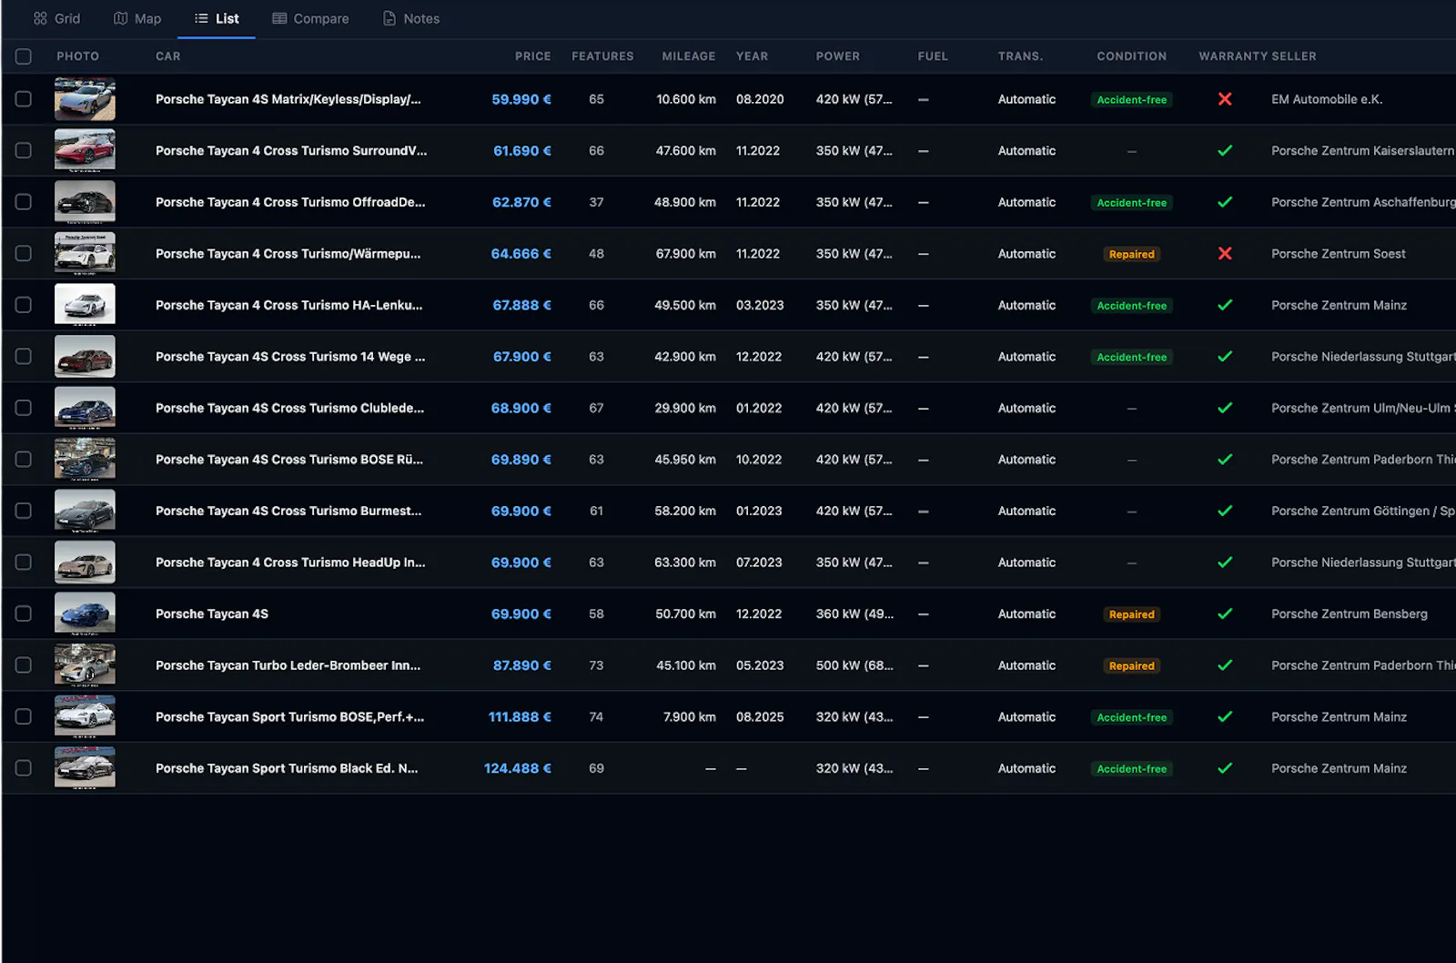Check the Taycan 4S Matrix/Keyless row checkbox
1456x963 pixels.
[x=24, y=99]
